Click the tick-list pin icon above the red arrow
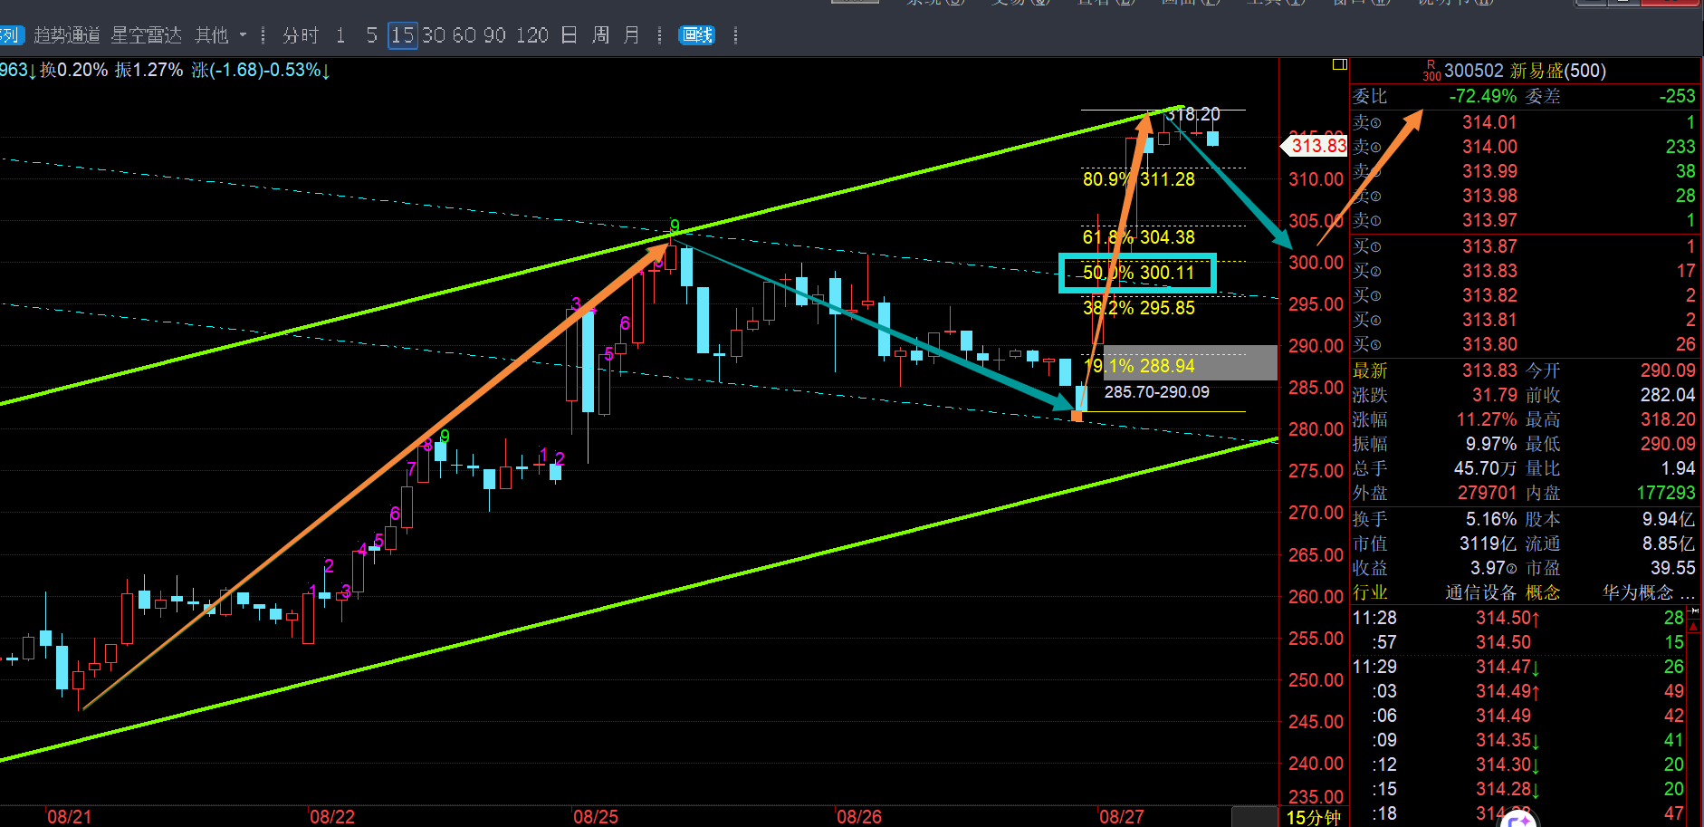The width and height of the screenshot is (1704, 827). (1693, 611)
